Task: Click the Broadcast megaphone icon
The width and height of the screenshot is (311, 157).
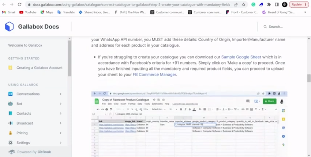Action: 10,123
